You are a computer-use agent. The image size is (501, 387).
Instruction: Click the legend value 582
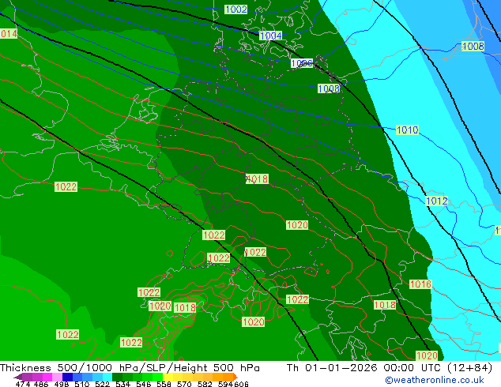(205, 384)
